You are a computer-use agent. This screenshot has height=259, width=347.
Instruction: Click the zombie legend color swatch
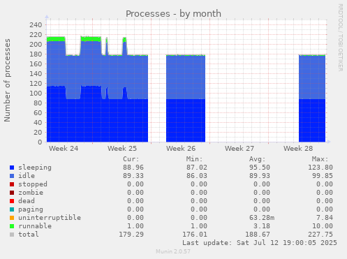click(x=12, y=193)
